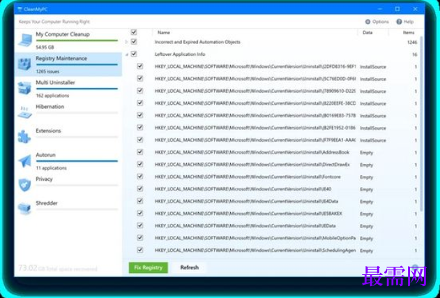
Task: Sort by the Items column header
Action: tap(409, 33)
